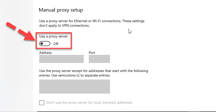Click the Port field label
The height and width of the screenshot is (112, 216).
click(x=92, y=53)
